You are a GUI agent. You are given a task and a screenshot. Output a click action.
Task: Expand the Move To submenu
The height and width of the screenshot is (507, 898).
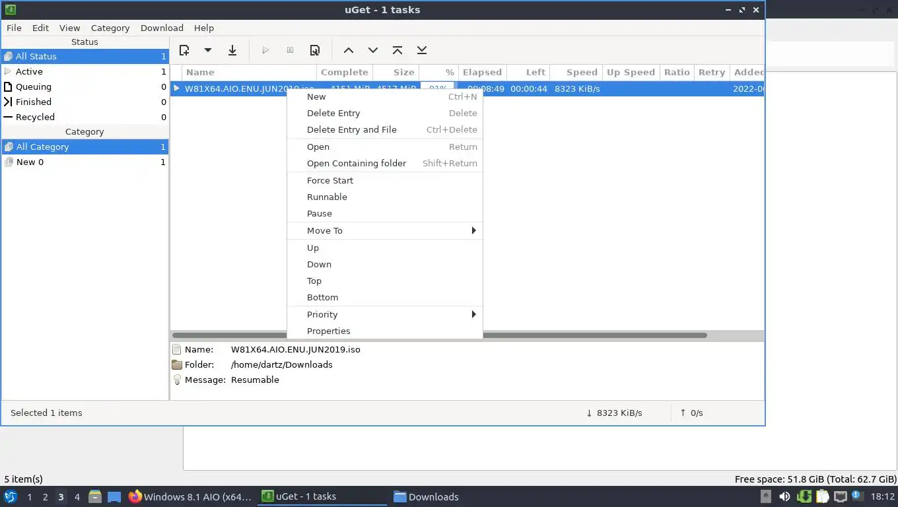tap(385, 230)
